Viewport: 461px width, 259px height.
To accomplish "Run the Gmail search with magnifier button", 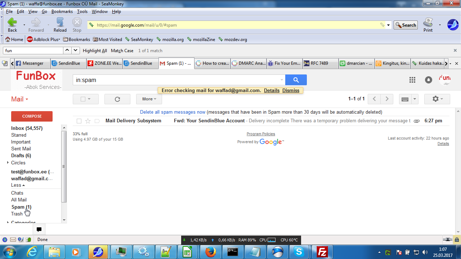I will (296, 80).
